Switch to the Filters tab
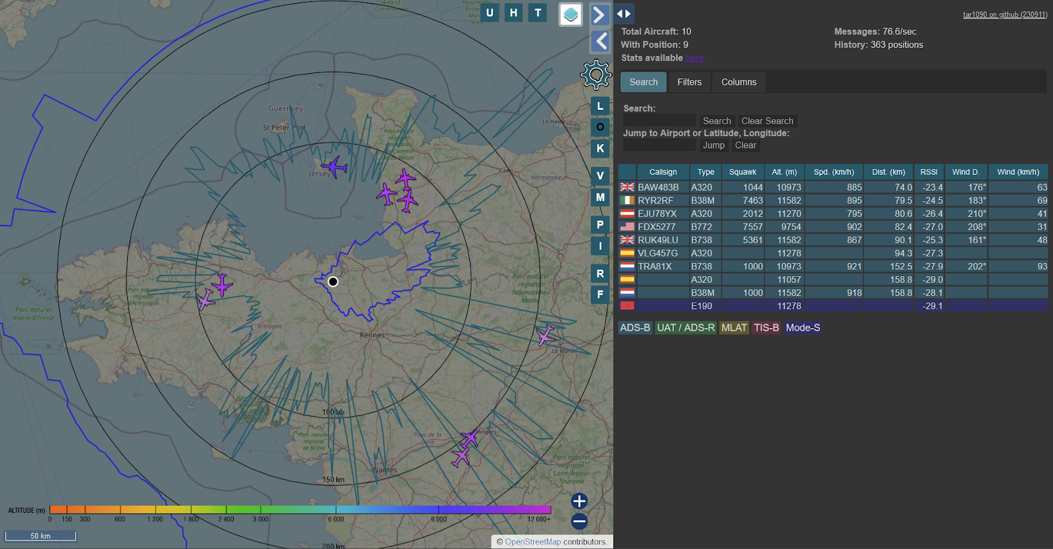1053x549 pixels. coord(689,82)
